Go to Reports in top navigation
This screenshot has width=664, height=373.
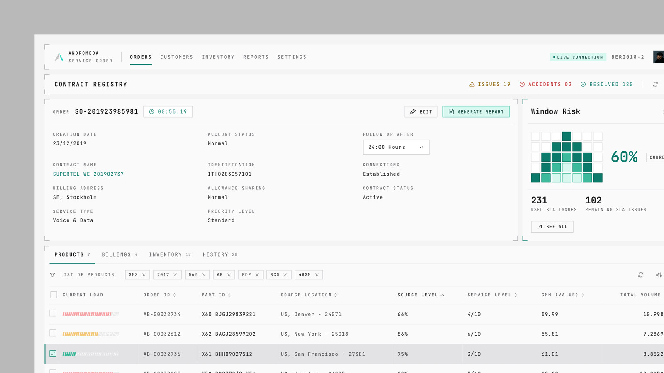(x=256, y=57)
